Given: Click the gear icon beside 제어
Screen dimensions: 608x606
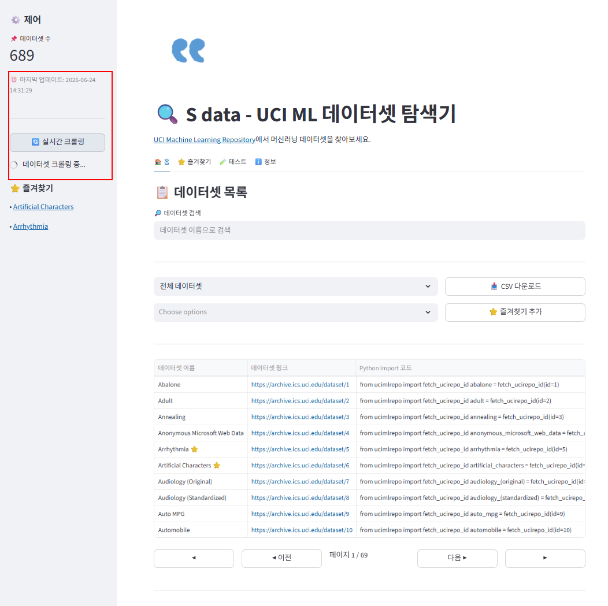Looking at the screenshot, I should click(16, 20).
